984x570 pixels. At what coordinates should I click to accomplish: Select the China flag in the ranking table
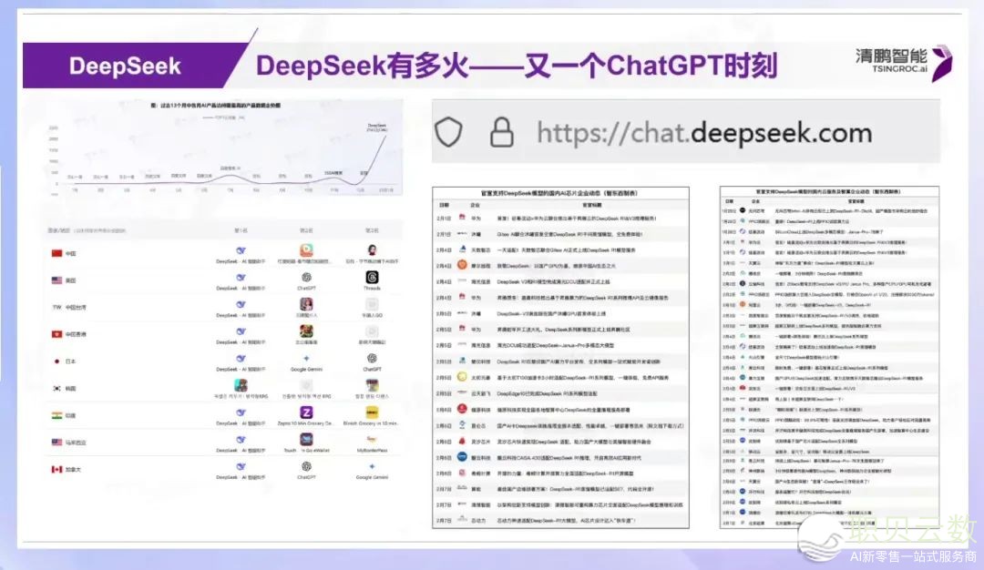point(56,253)
